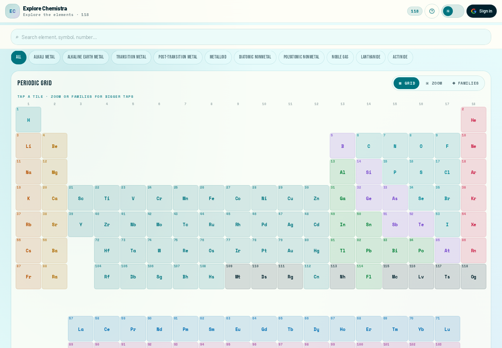Screen dimensions: 502x348
Task: Select the Oxygen O tile
Action: point(421,146)
